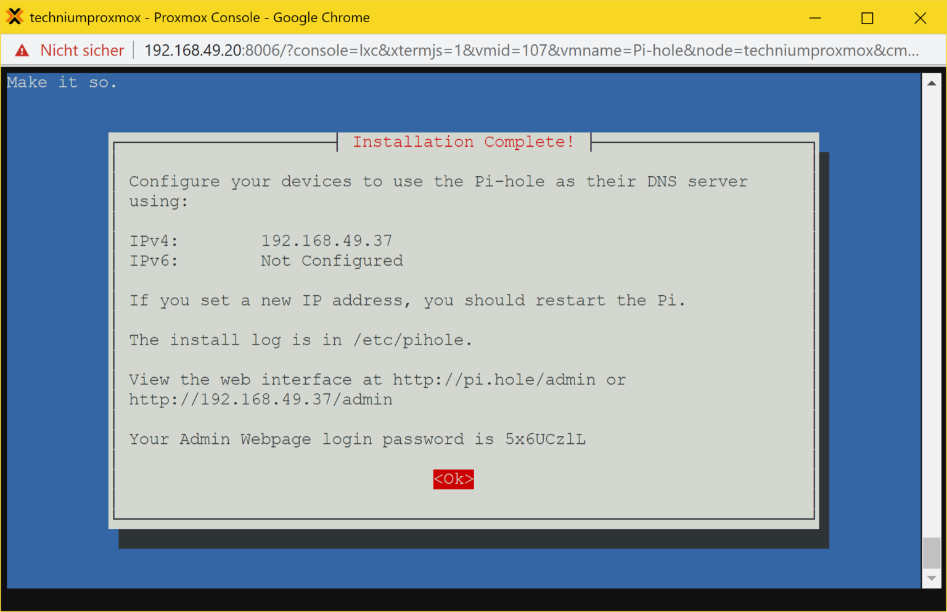
Task: Click the 'Make it so.' console text
Action: 62,81
